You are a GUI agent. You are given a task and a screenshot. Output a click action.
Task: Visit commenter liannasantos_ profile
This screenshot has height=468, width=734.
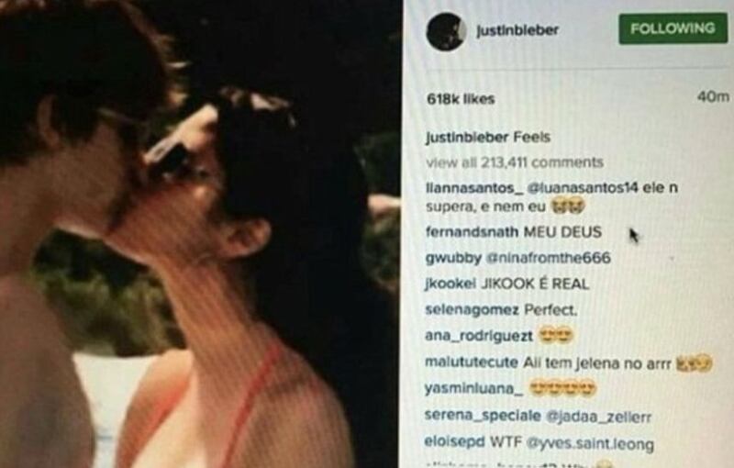click(473, 188)
